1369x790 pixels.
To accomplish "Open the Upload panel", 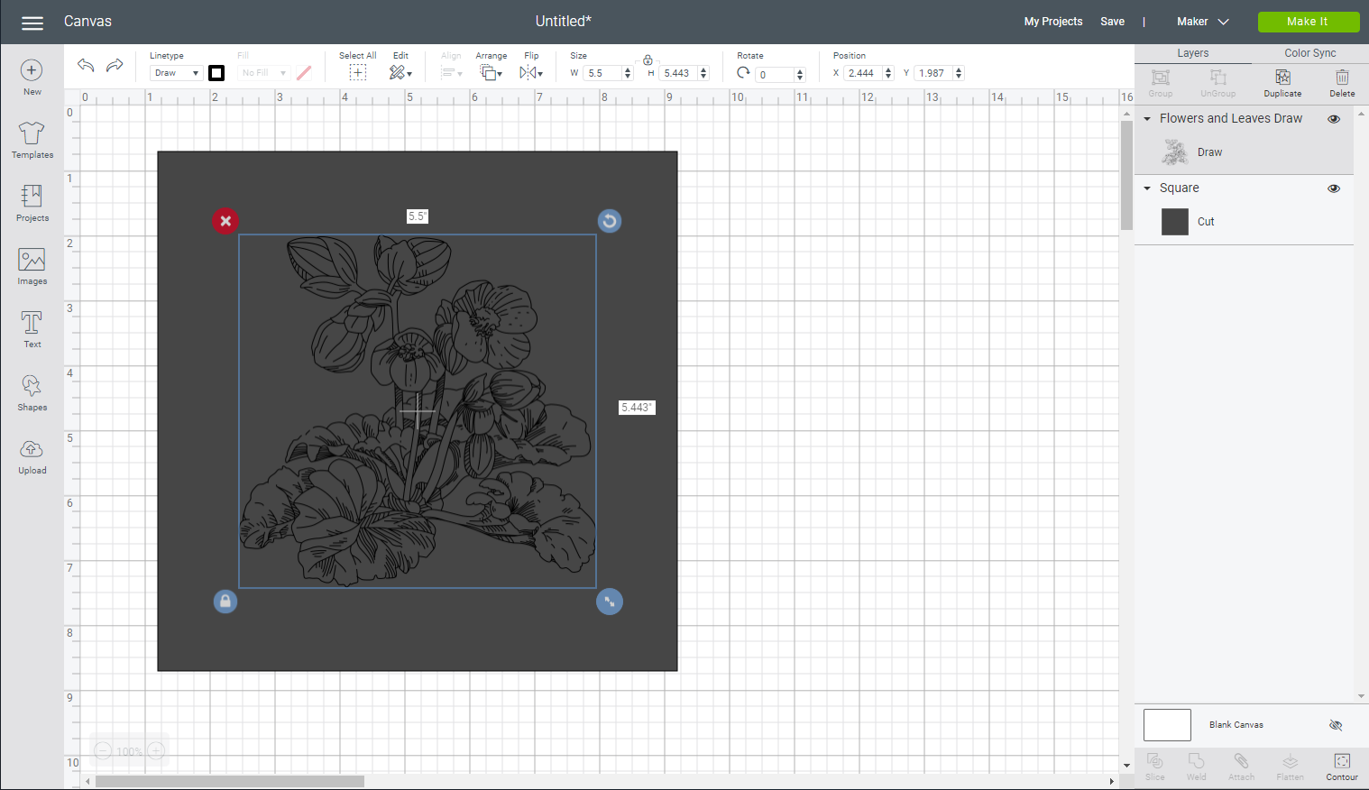I will pyautogui.click(x=32, y=455).
